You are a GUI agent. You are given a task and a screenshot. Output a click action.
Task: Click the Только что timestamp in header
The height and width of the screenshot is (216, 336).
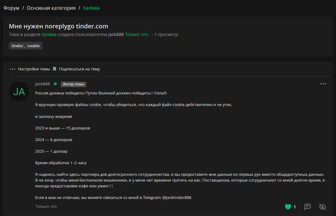pos(137,34)
